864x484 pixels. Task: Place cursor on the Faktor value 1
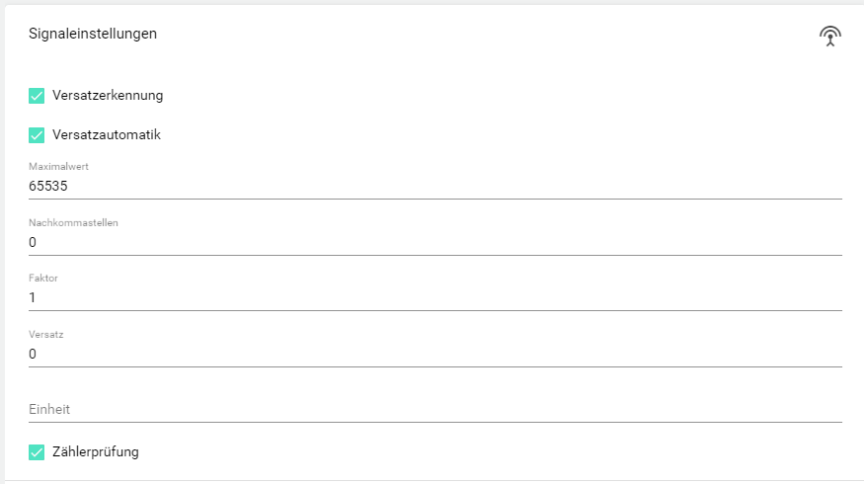(x=33, y=297)
